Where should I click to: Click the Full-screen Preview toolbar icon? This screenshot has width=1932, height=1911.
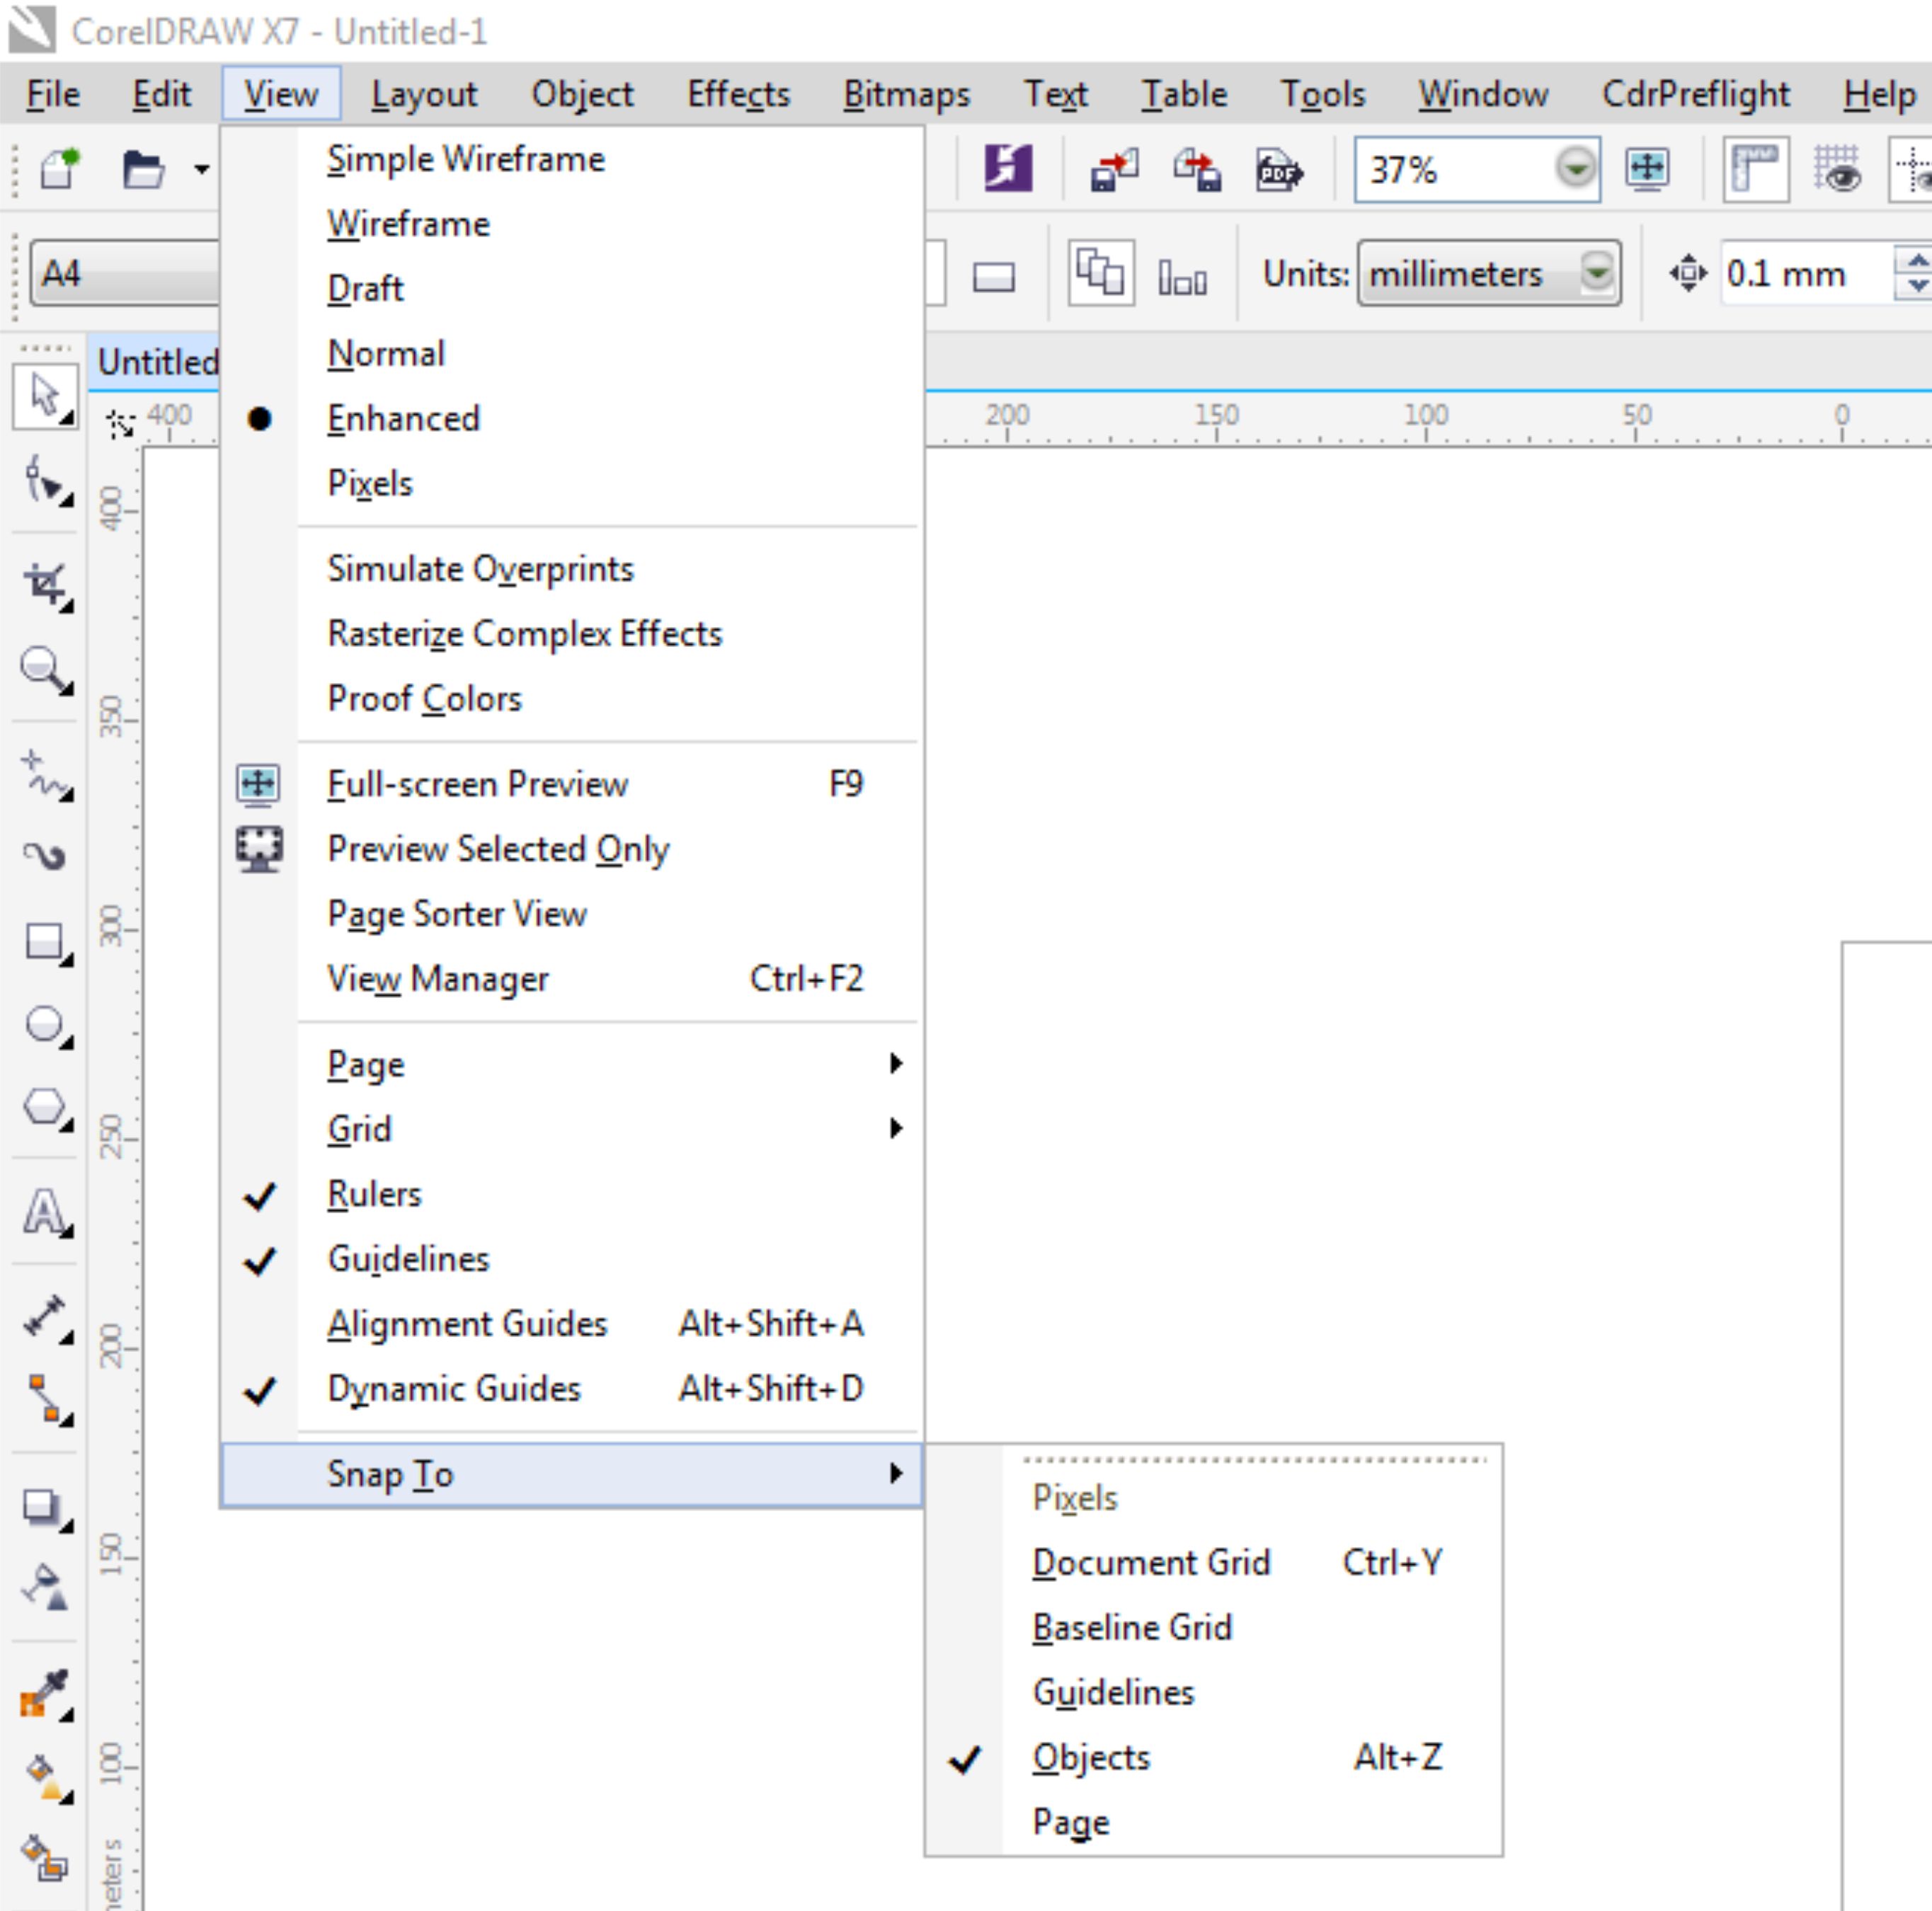(x=1647, y=168)
